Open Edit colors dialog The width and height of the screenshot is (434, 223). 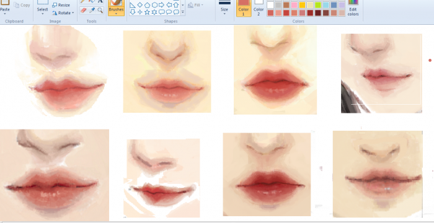tap(353, 8)
